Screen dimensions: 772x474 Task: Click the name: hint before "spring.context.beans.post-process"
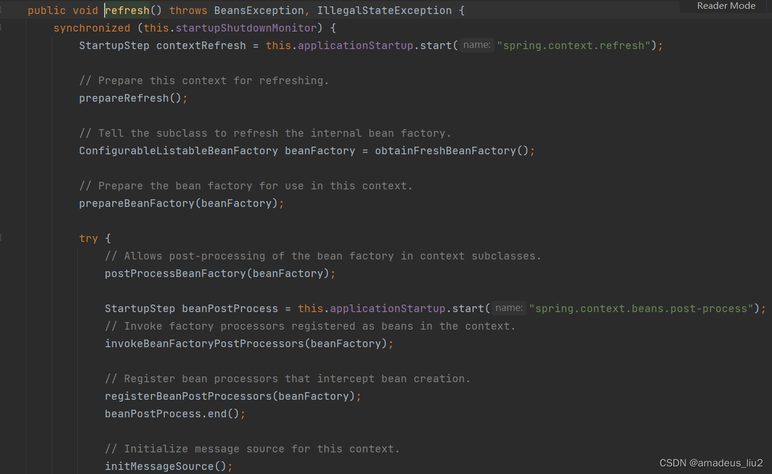[508, 308]
